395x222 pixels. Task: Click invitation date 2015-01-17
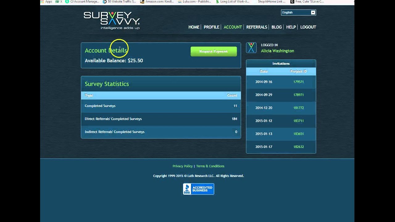point(264,147)
